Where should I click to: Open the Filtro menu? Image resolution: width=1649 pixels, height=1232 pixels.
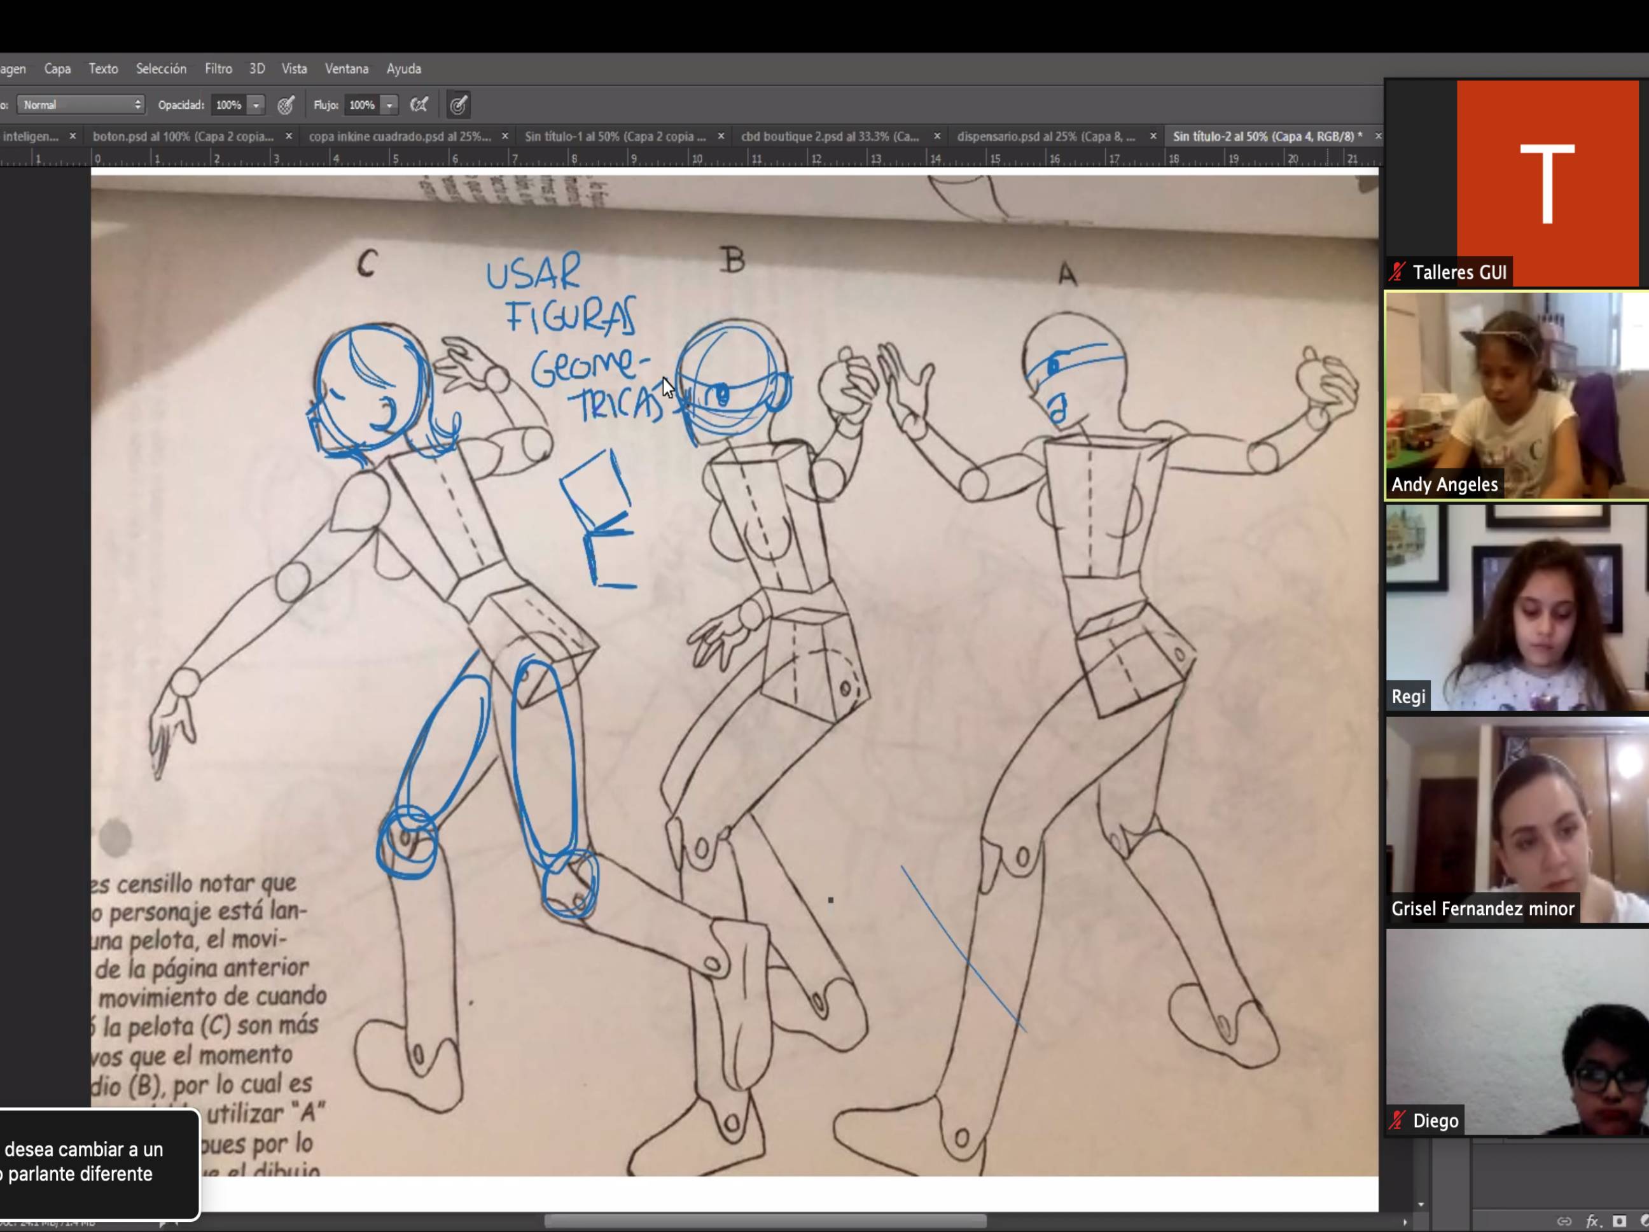click(x=218, y=69)
